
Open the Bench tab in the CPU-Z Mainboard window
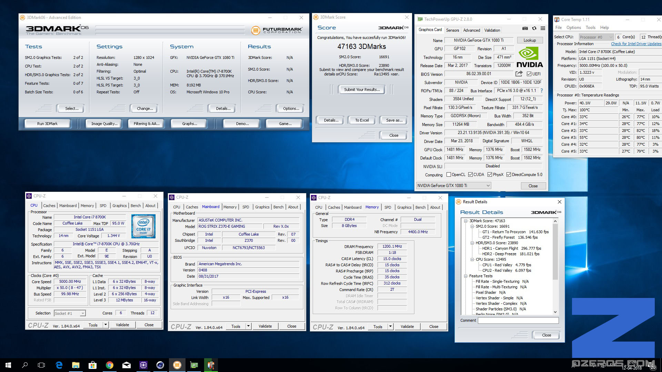278,207
